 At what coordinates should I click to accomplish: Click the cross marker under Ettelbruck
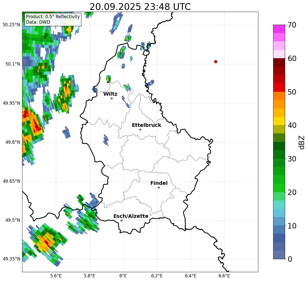click(140, 129)
